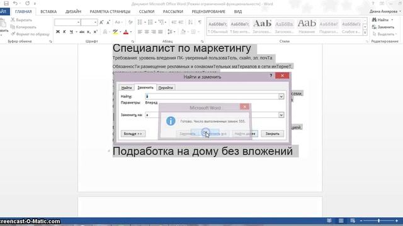This screenshot has width=403, height=226.
Task: Click the Increase Indent icon
Action: coord(181,23)
